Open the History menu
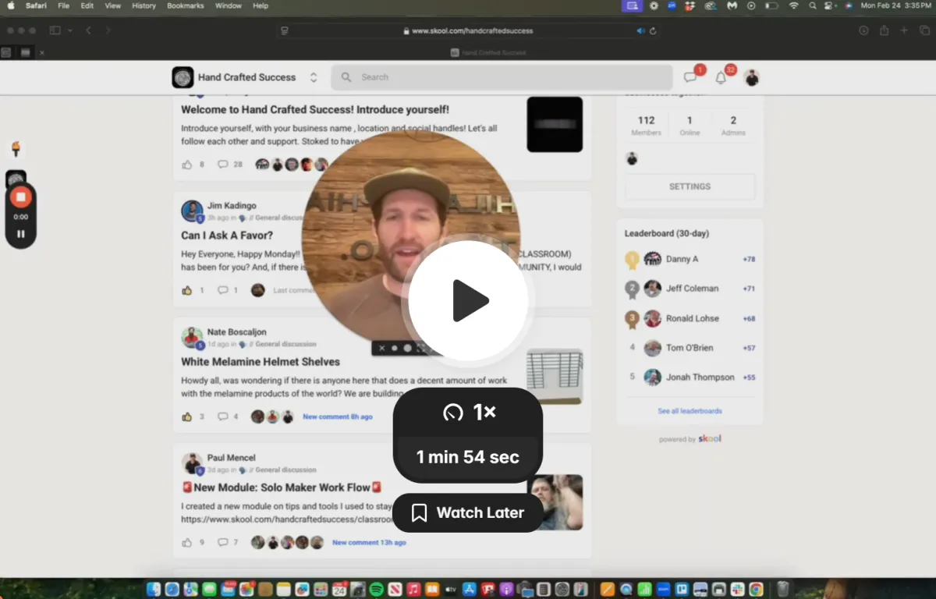936x599 pixels. (x=144, y=5)
